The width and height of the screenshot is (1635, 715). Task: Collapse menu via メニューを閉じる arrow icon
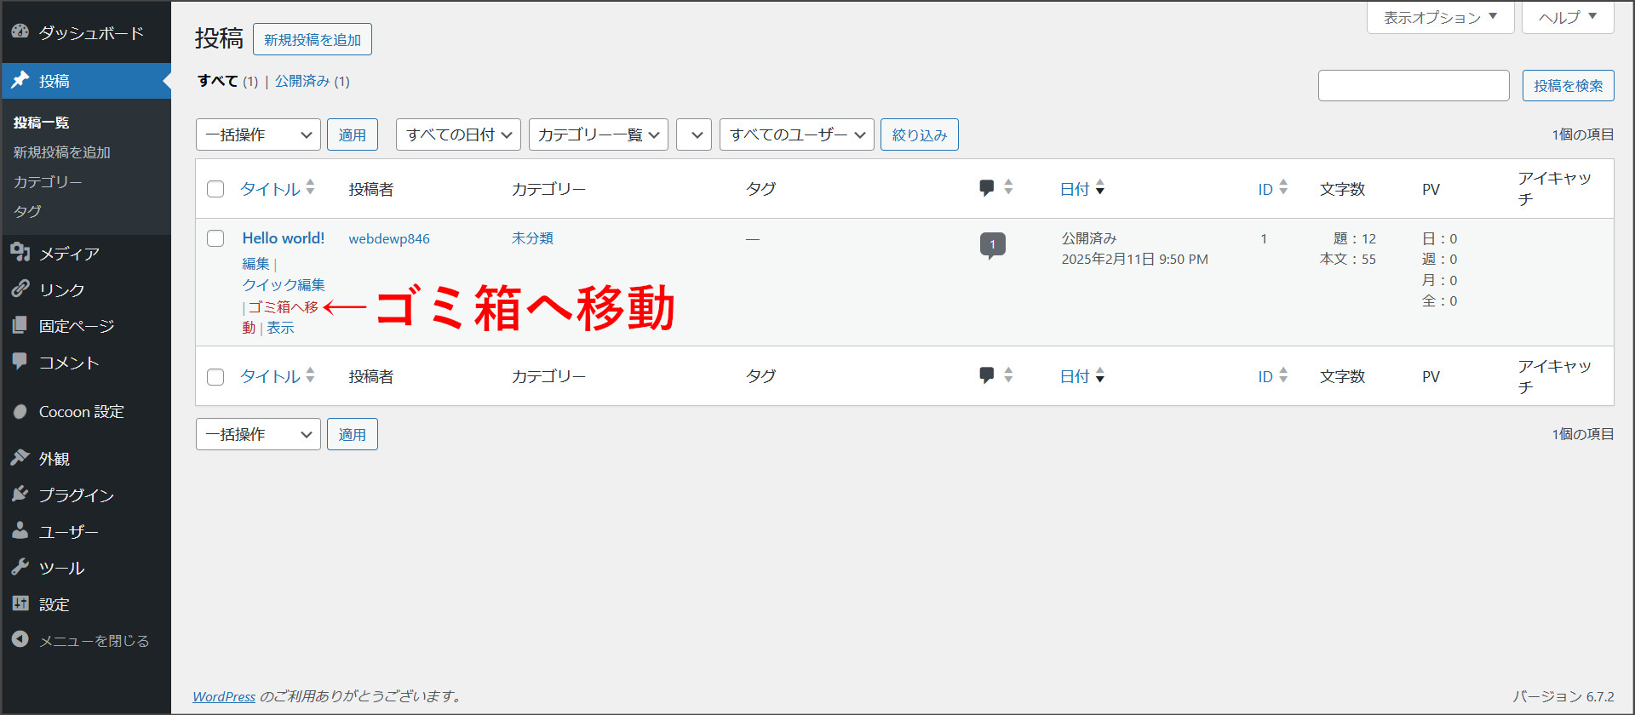coord(20,639)
